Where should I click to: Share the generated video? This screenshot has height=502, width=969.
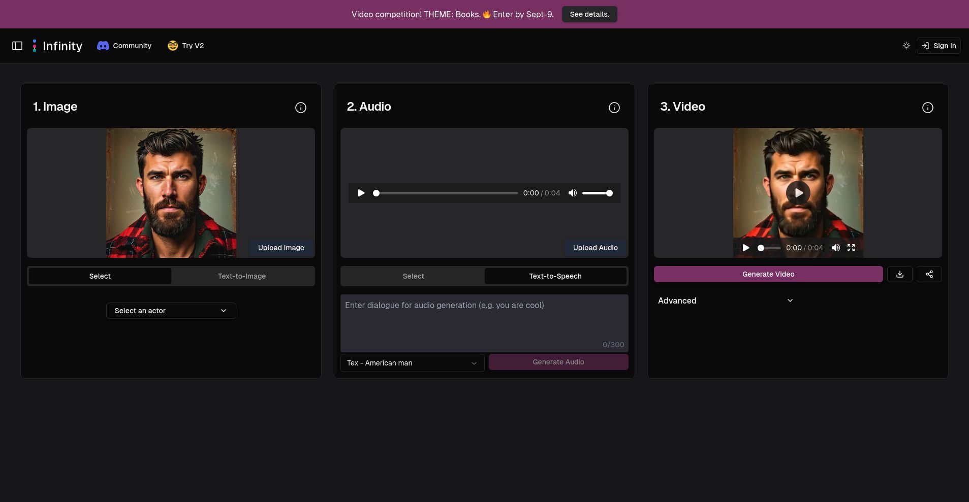coord(930,274)
